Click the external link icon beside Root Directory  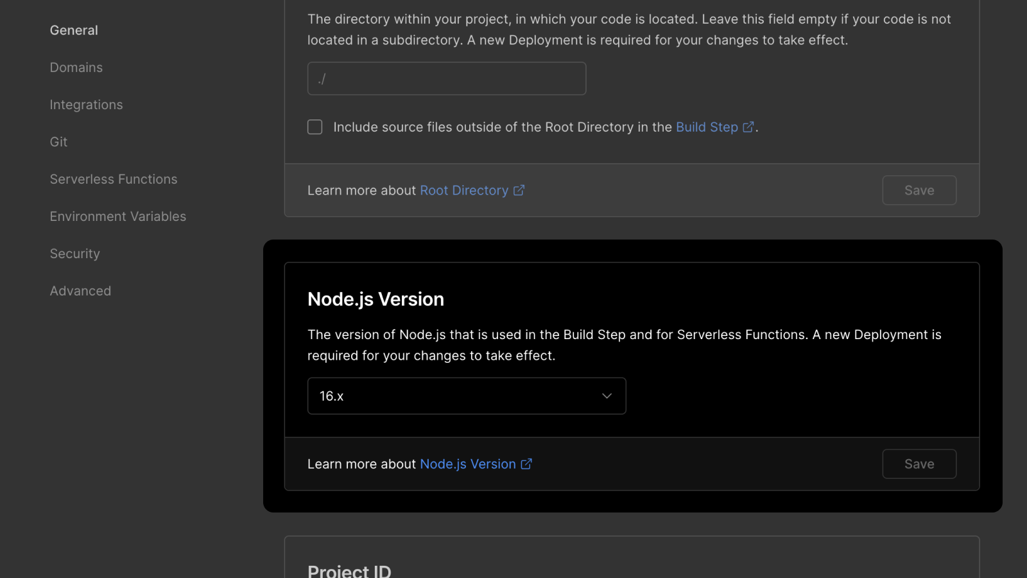click(x=519, y=190)
